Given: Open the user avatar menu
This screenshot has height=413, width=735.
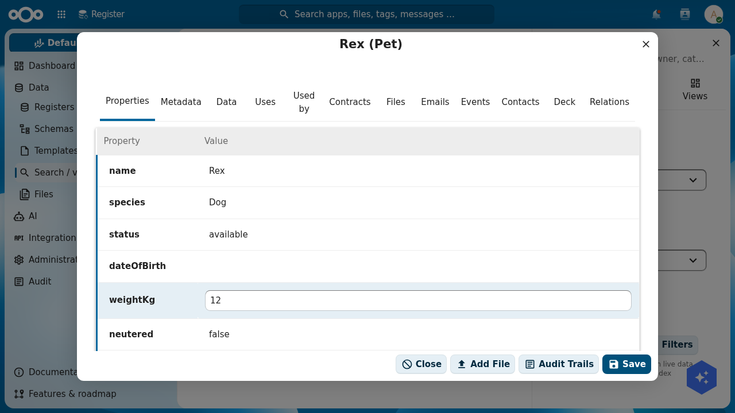Looking at the screenshot, I should click(x=714, y=14).
